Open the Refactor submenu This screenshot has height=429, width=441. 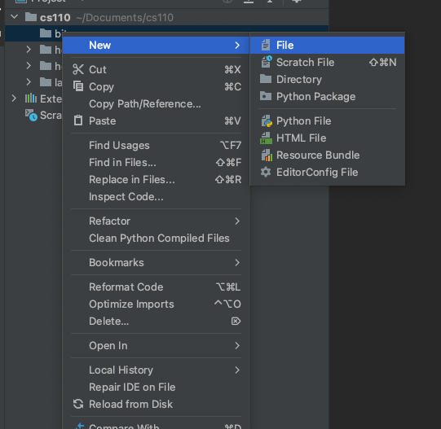tap(156, 221)
